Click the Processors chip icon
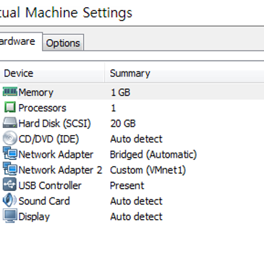 tap(10, 107)
